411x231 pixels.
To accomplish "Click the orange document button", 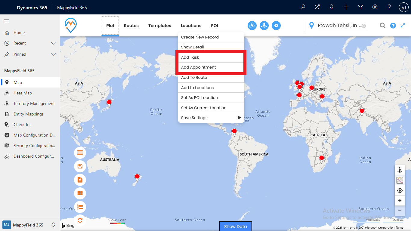I will point(80,180).
